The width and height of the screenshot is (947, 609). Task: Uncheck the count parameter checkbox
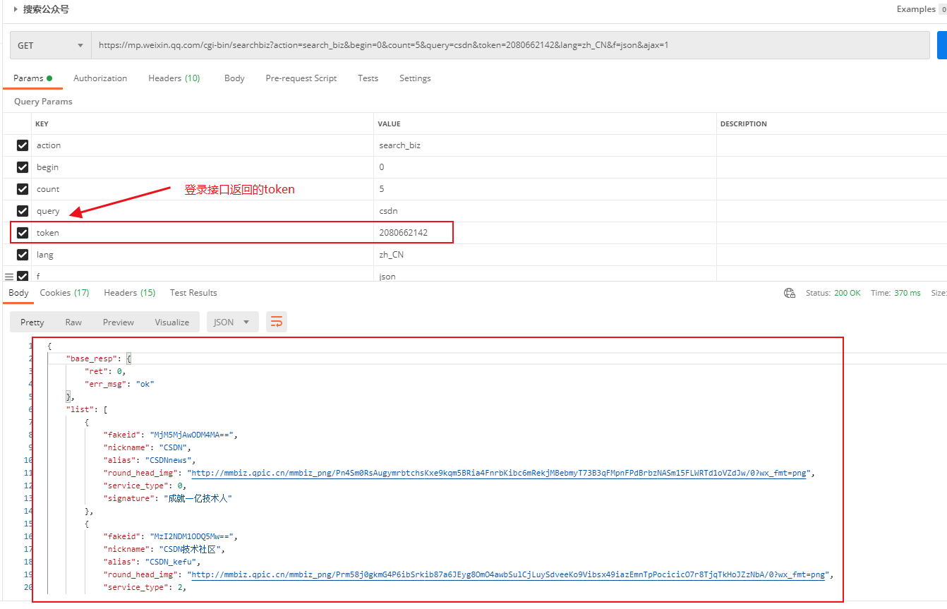pos(23,189)
